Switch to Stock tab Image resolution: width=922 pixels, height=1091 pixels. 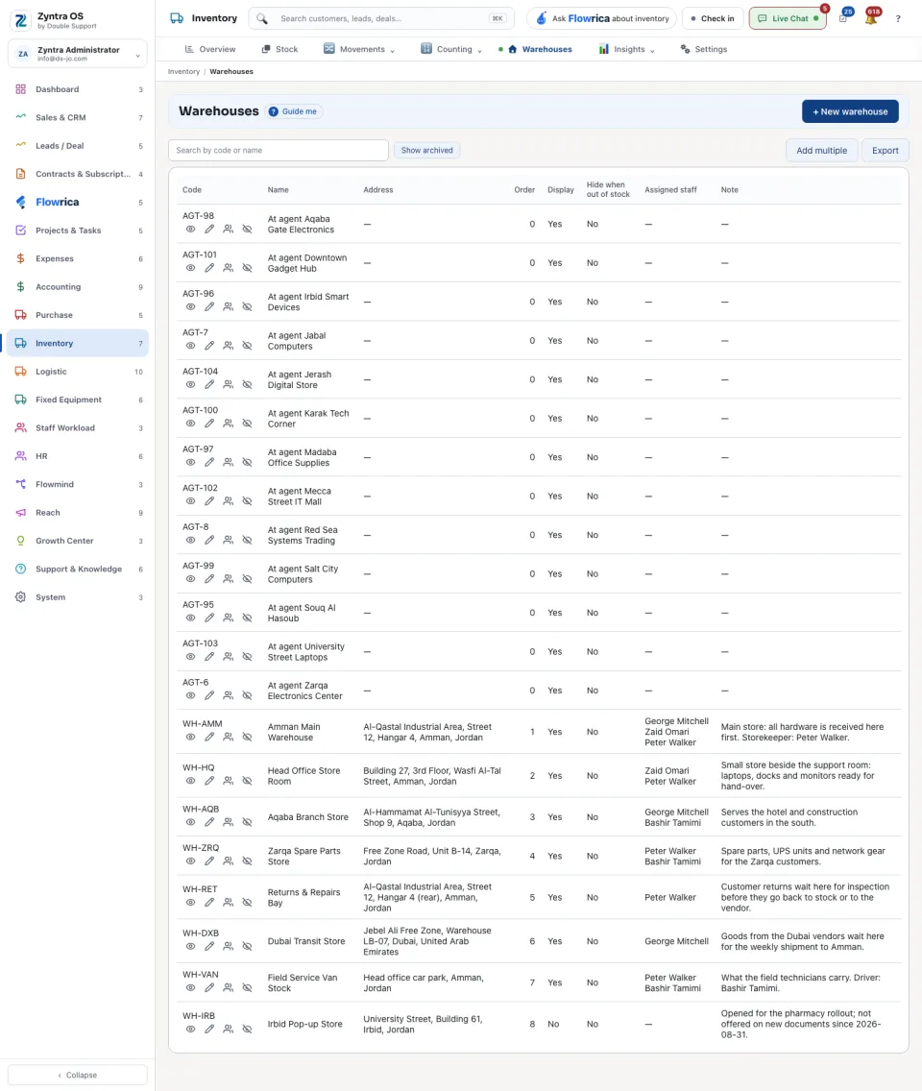[x=279, y=49]
